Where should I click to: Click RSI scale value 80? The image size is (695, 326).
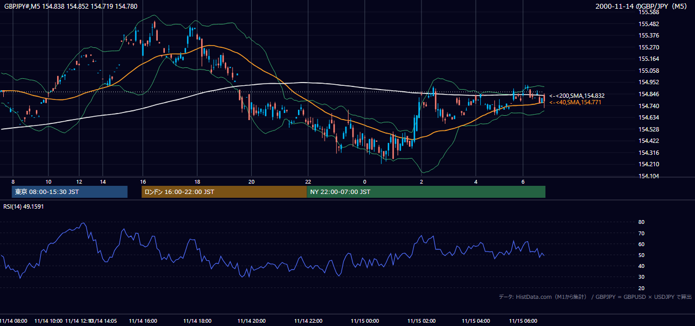pyautogui.click(x=641, y=222)
